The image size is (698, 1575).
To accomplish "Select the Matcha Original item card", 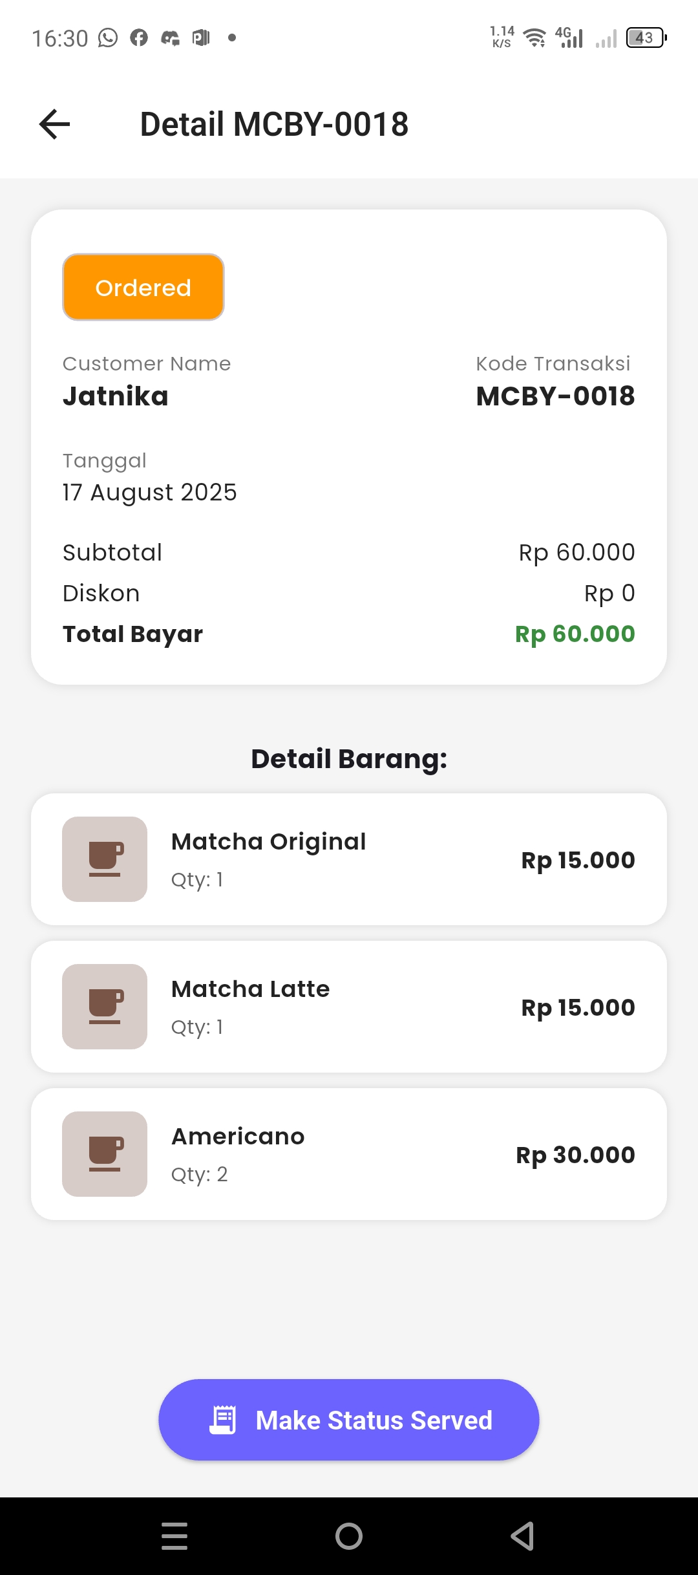I will (349, 859).
